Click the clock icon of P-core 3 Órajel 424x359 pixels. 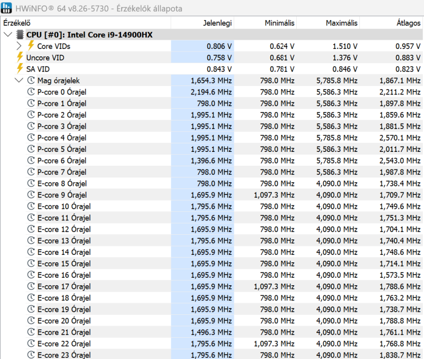pos(31,126)
